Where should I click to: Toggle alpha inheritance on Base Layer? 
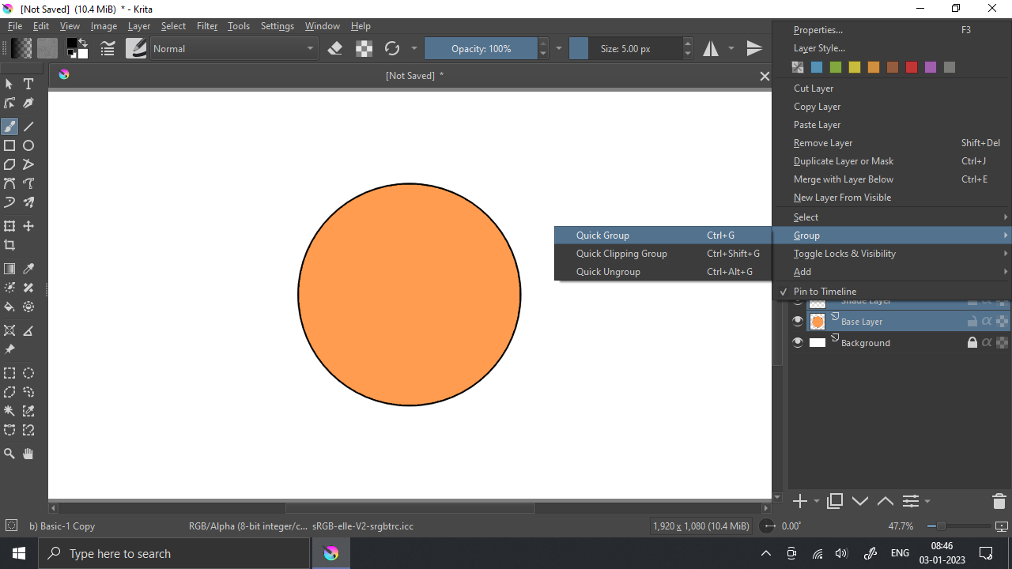(987, 322)
